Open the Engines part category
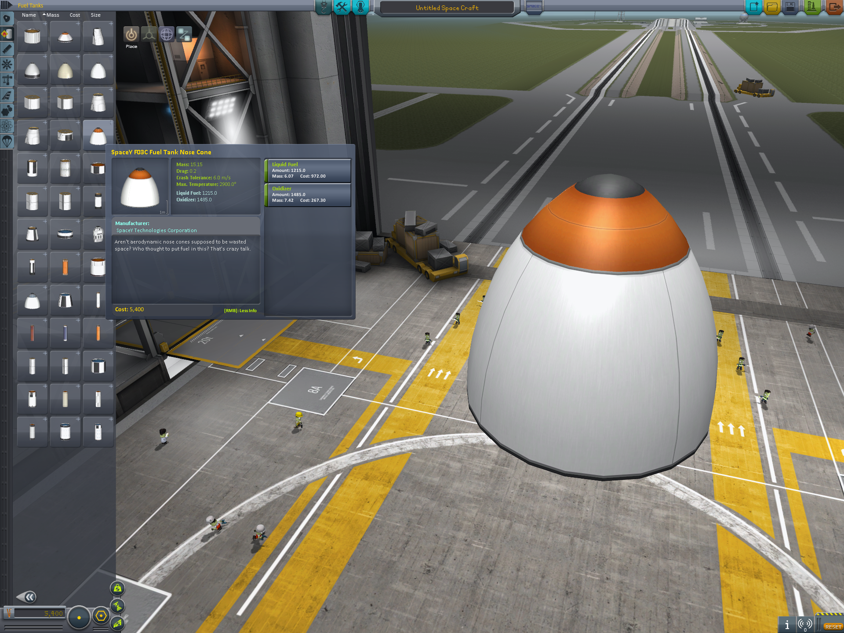This screenshot has width=844, height=633. point(7,49)
